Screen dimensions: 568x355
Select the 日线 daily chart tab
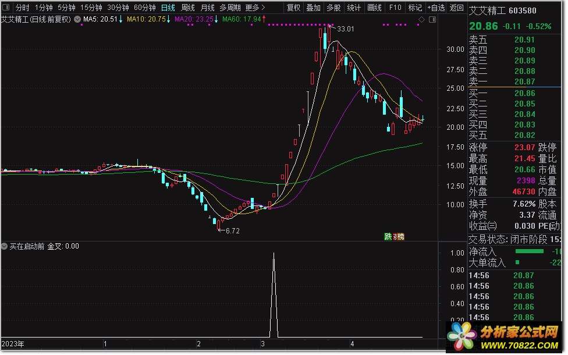coord(168,8)
